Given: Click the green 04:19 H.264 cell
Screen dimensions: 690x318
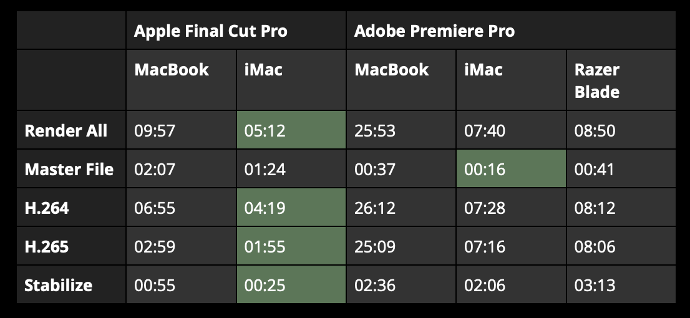Looking at the screenshot, I should click(x=291, y=208).
